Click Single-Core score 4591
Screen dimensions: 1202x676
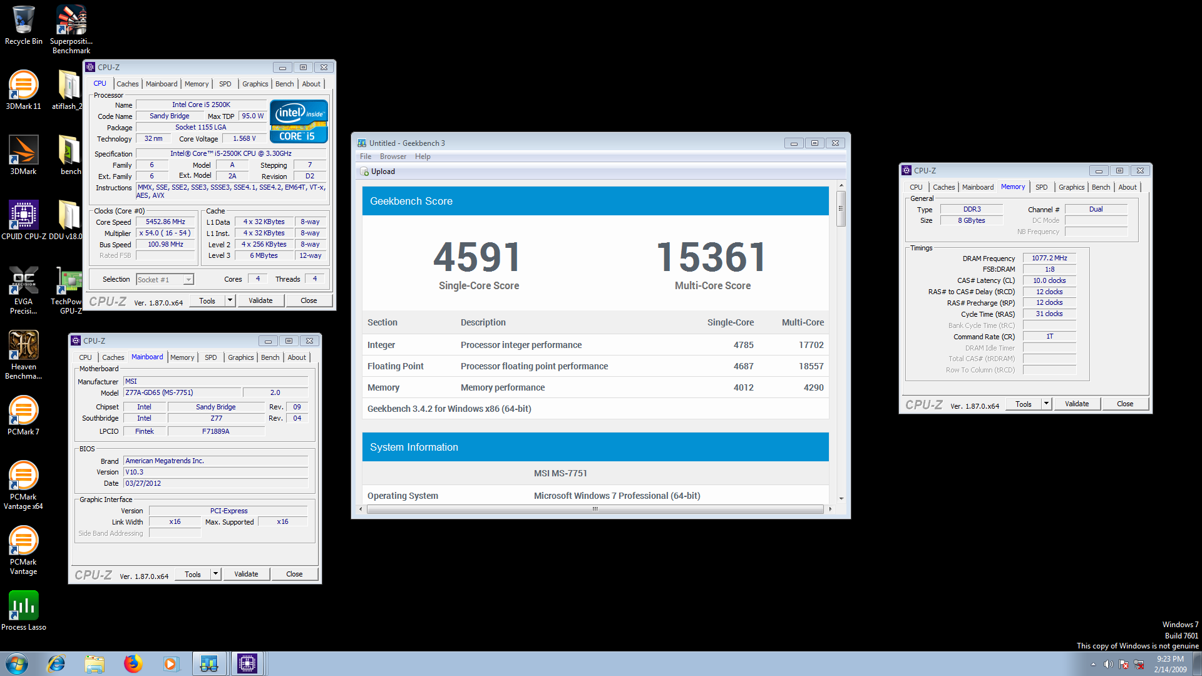pos(478,257)
